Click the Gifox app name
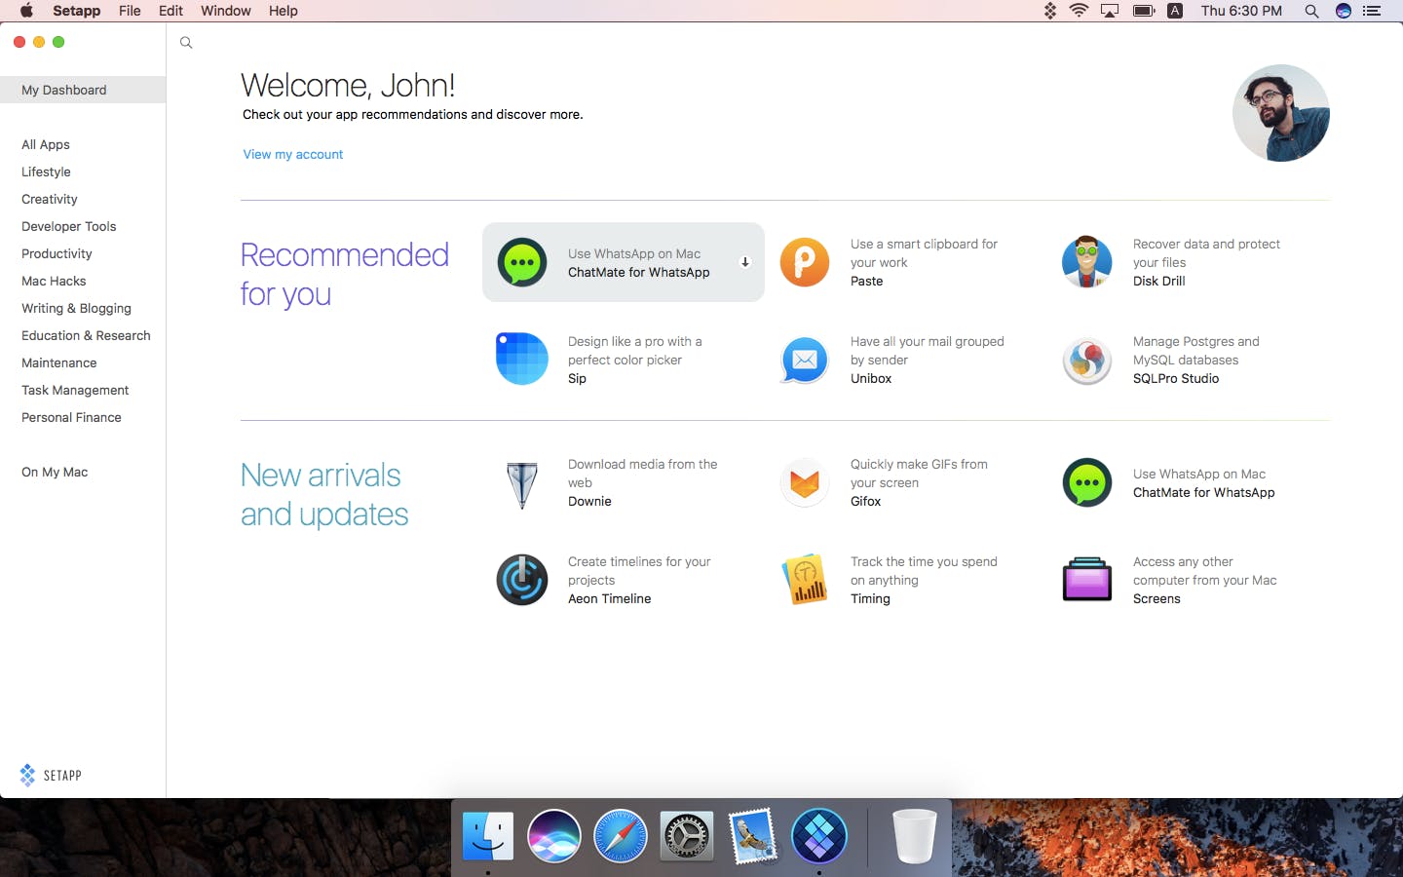The height and width of the screenshot is (877, 1403). 866,501
